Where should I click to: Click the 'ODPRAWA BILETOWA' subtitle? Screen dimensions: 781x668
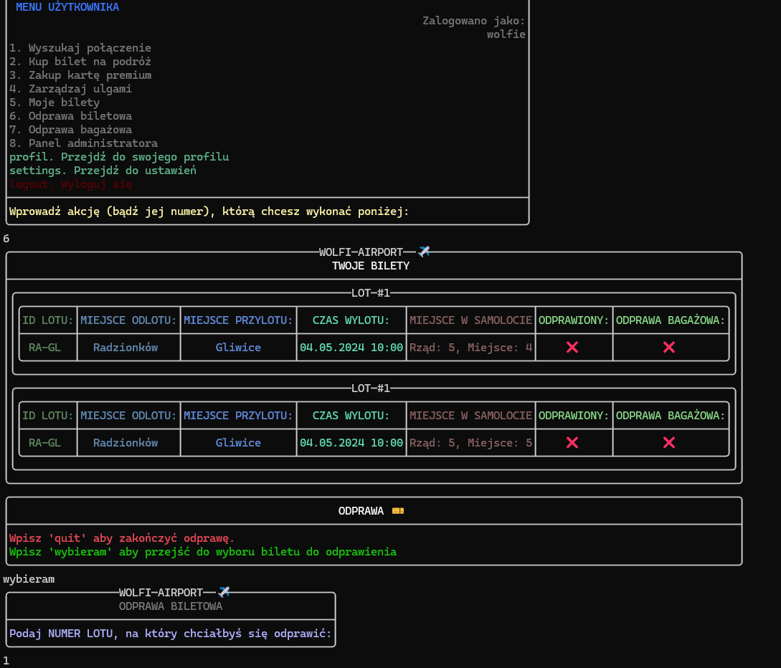pyautogui.click(x=171, y=606)
